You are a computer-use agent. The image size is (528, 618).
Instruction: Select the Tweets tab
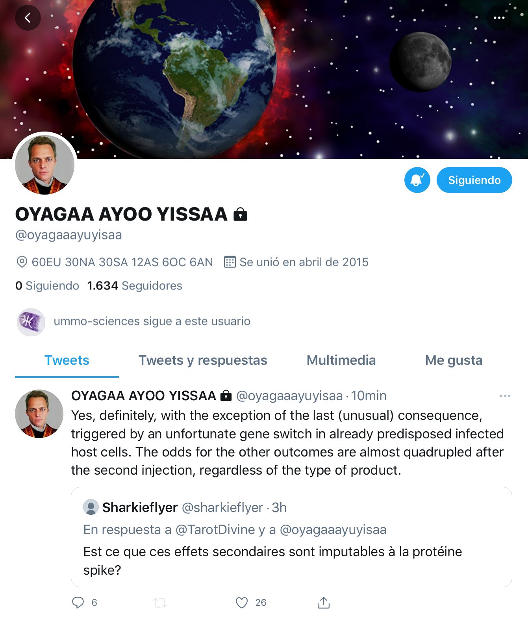click(67, 360)
